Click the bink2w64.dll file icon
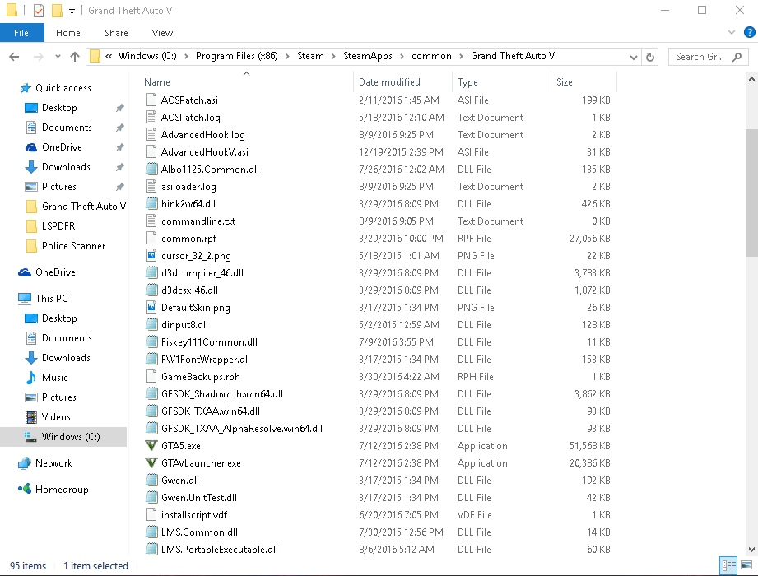758x576 pixels. click(151, 204)
